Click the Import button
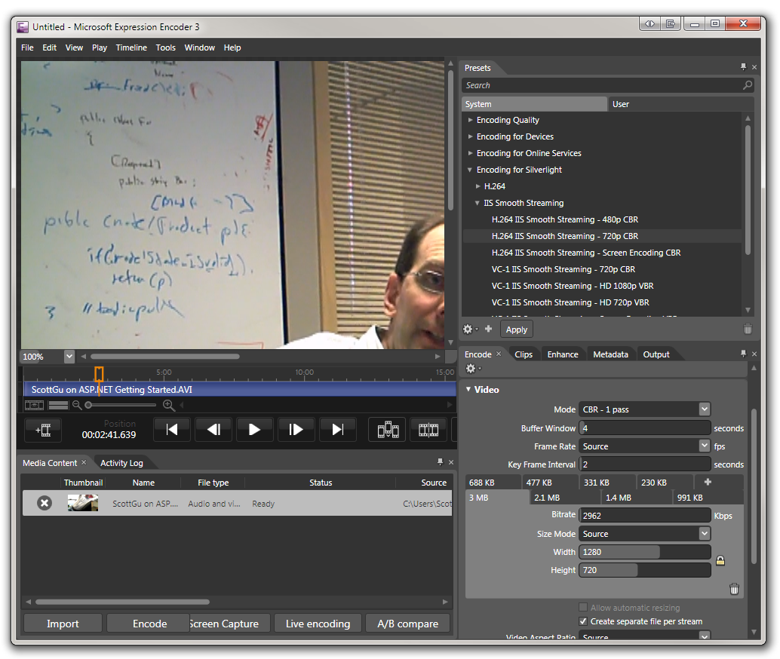Viewport: 780px width, 659px height. tap(63, 624)
